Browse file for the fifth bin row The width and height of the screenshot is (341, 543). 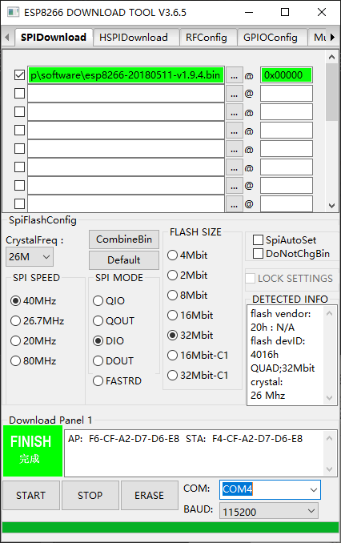coord(234,149)
